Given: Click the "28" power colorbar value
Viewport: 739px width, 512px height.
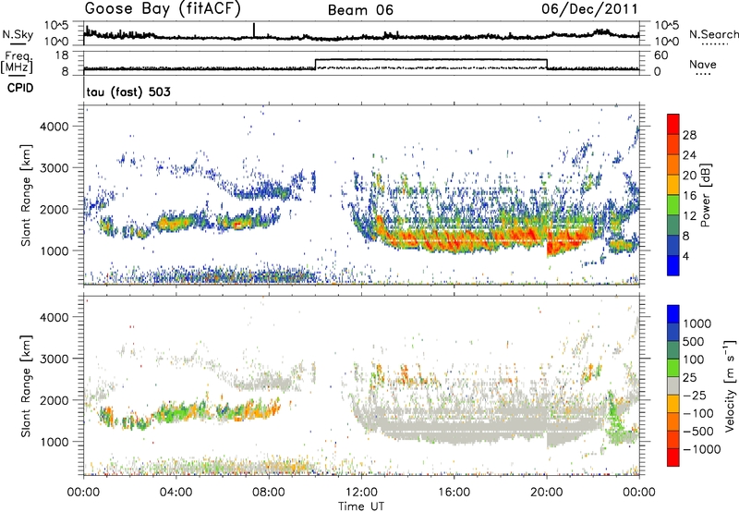Looking at the screenshot, I should [x=689, y=135].
